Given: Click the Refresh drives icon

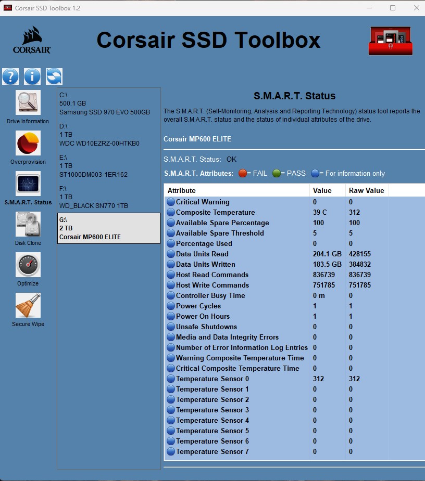Looking at the screenshot, I should tap(54, 76).
